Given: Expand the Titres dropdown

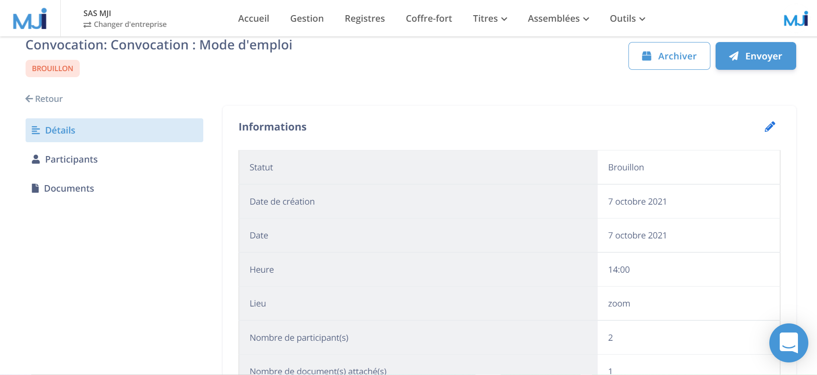Looking at the screenshot, I should (x=490, y=19).
